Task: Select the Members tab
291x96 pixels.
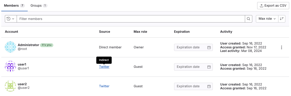Action: (14, 6)
